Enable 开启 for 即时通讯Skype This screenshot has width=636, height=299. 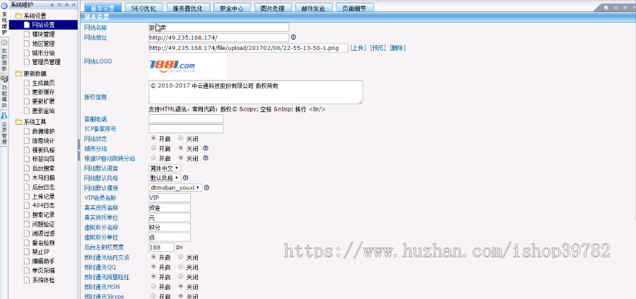154,296
